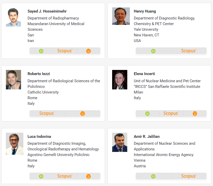213x186 pixels.
Task: Click the name Roberto Iezzi
Action: click(39, 74)
